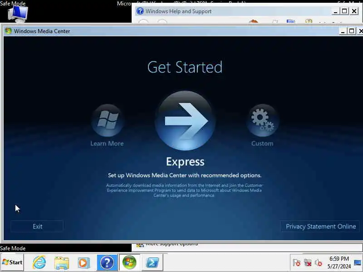Viewport: 363px width, 272px height.
Task: Click the Get Started heading
Action: coord(185,67)
